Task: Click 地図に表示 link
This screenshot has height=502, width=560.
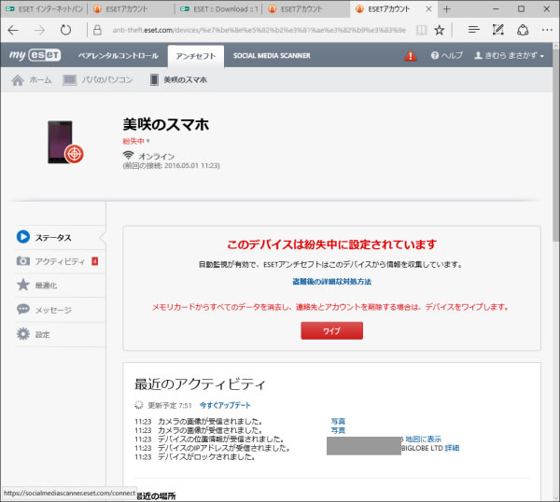Action: tap(424, 439)
